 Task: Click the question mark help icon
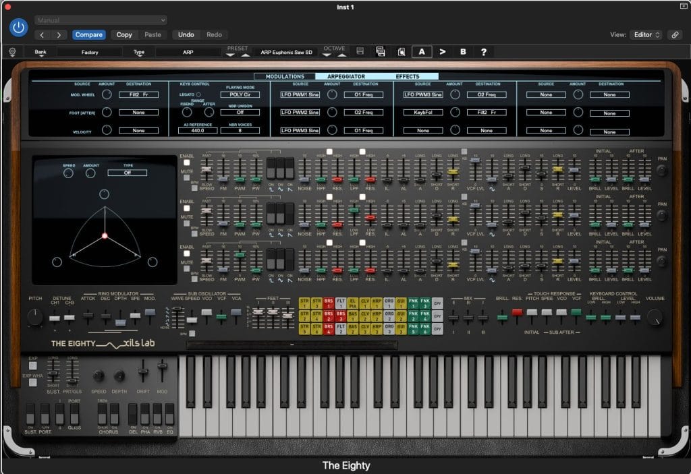coord(484,51)
